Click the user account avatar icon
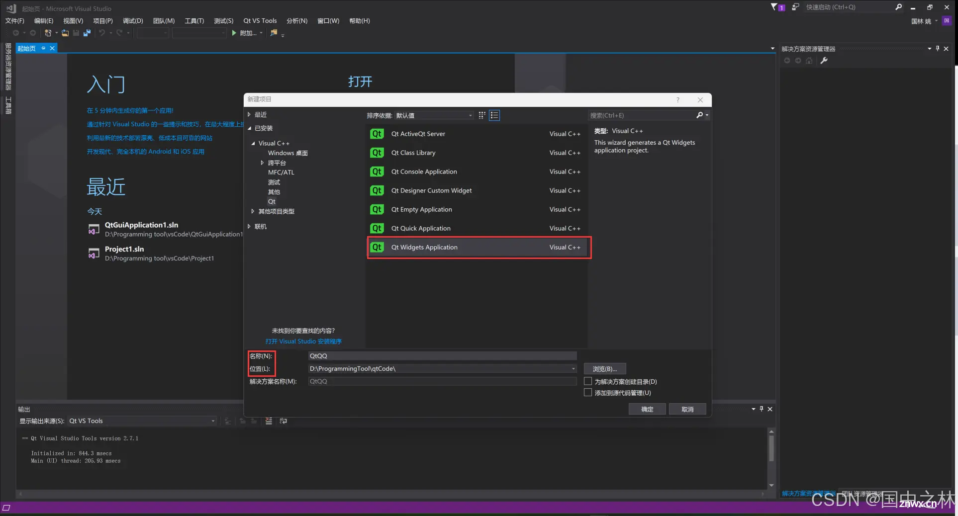The image size is (958, 516). point(947,21)
